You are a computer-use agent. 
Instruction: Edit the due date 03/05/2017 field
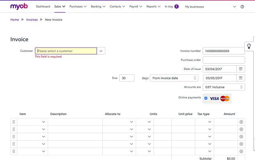[220, 78]
